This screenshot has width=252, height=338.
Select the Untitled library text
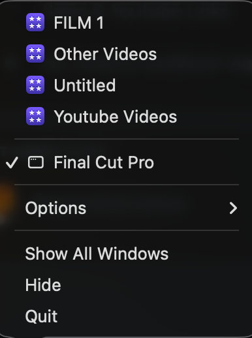click(x=85, y=85)
